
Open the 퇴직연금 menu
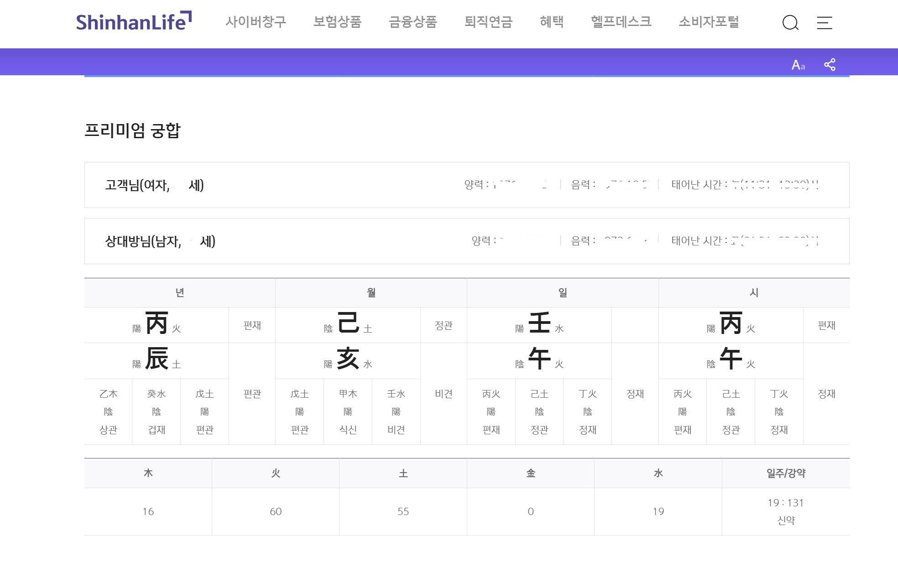coord(487,22)
